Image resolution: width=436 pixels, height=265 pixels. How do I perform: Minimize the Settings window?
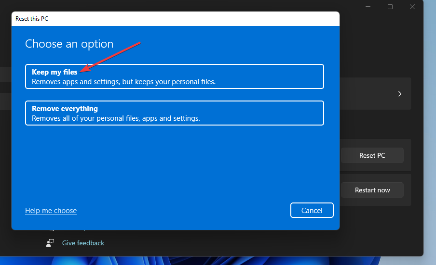click(368, 7)
